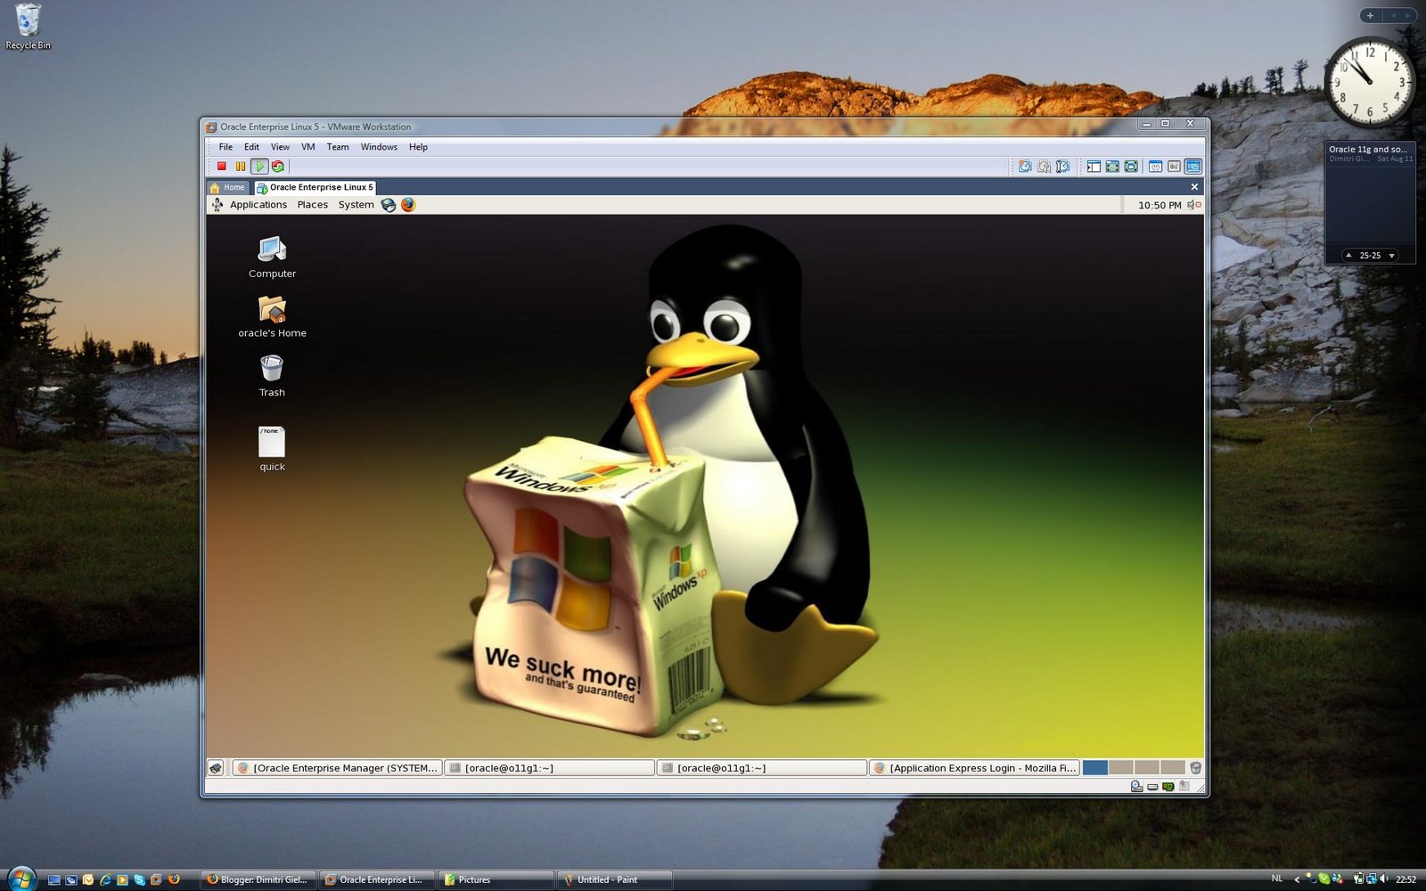
Task: Revert to snapshot using the toolbar icon
Action: pyautogui.click(x=1044, y=167)
